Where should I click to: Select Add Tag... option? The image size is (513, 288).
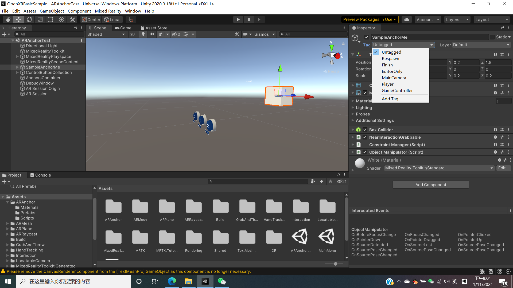point(391,99)
